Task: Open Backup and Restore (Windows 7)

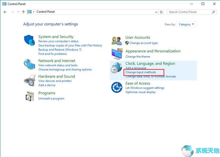Action: (60, 49)
